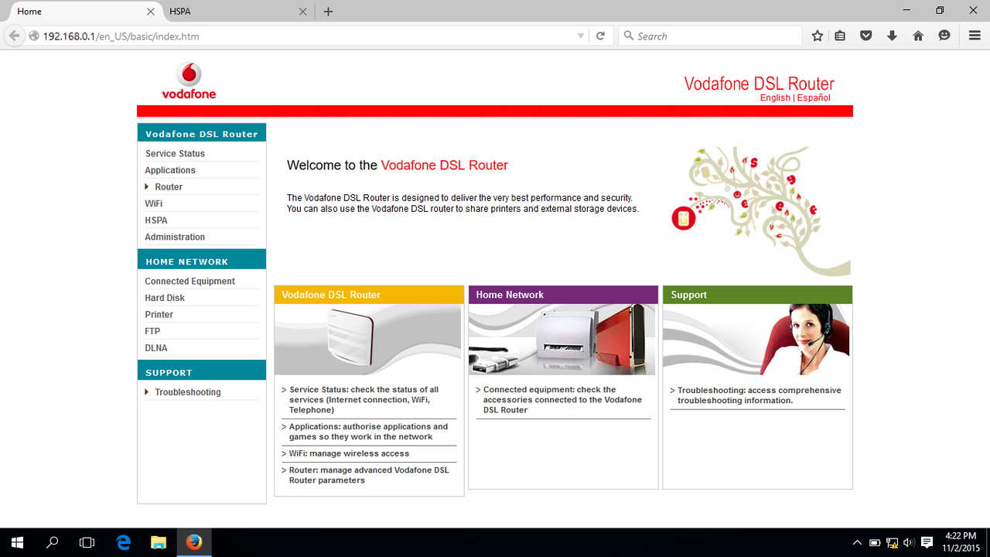Show hidden system tray icons
The width and height of the screenshot is (990, 557).
[857, 542]
